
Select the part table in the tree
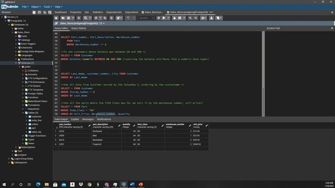33,128
